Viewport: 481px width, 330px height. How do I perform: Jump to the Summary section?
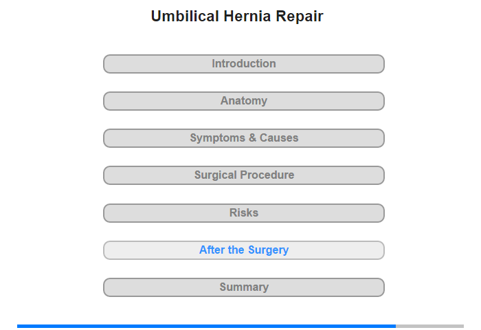(x=244, y=287)
